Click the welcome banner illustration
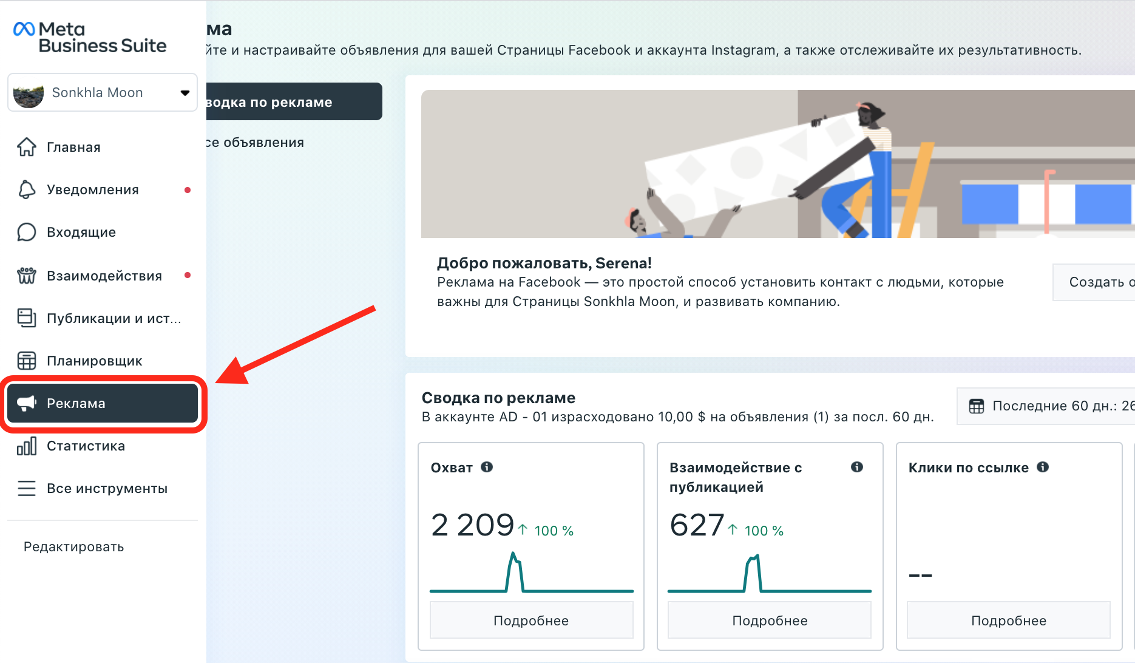 [778, 164]
